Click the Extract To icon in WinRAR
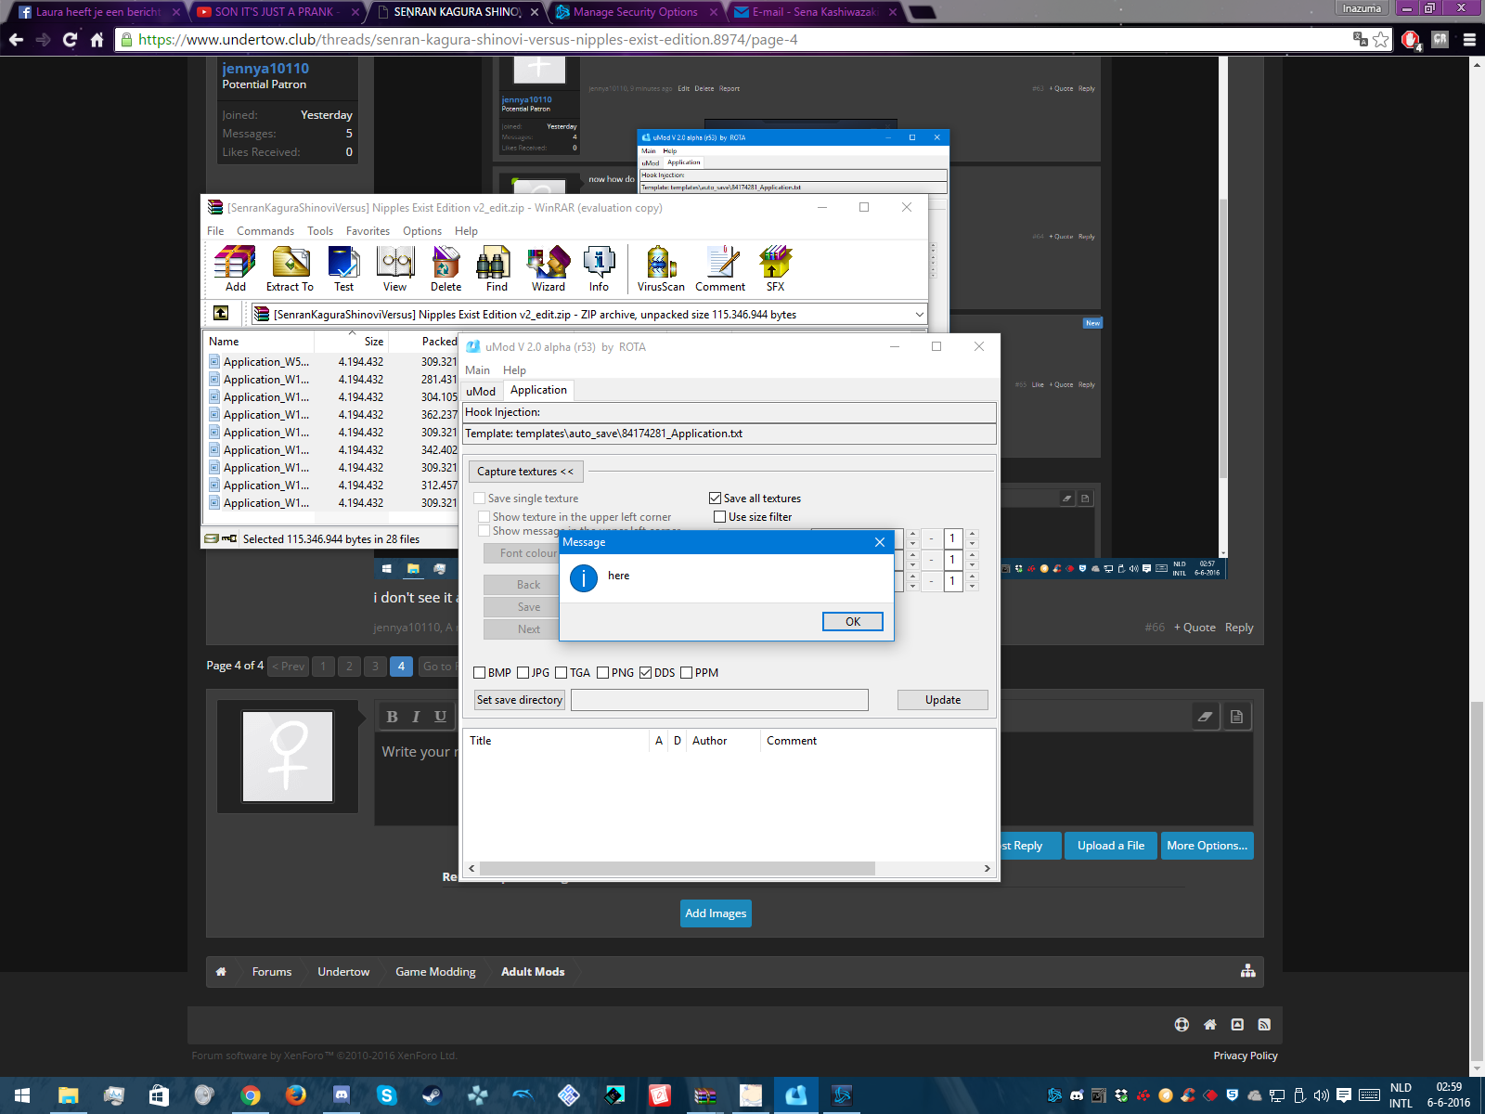 click(x=290, y=267)
